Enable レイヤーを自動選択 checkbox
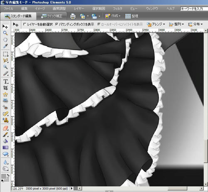The height and width of the screenshot is (192, 208). [25, 24]
